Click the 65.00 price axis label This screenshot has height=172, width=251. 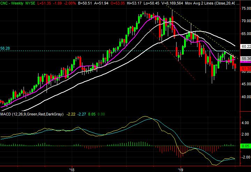(246, 34)
